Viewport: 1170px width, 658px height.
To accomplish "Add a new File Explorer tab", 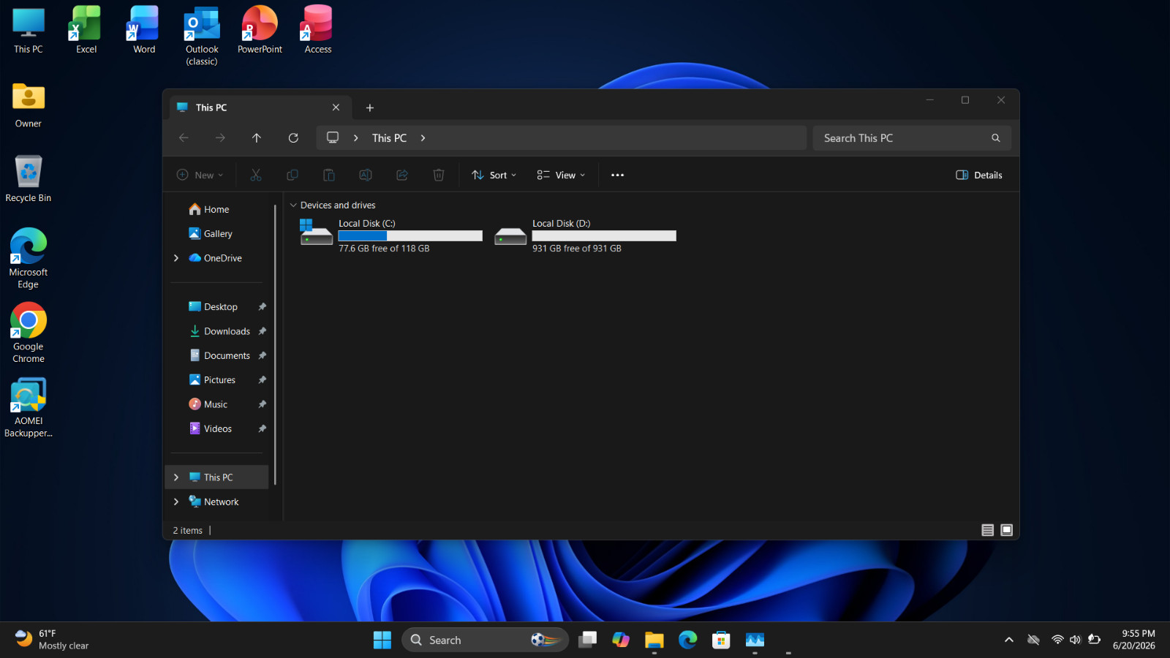I will pos(370,108).
